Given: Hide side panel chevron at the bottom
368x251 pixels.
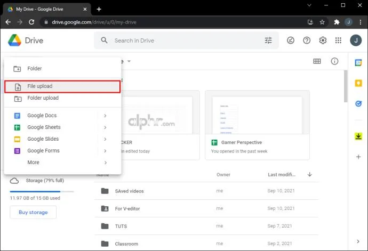Looking at the screenshot, I should [x=358, y=241].
